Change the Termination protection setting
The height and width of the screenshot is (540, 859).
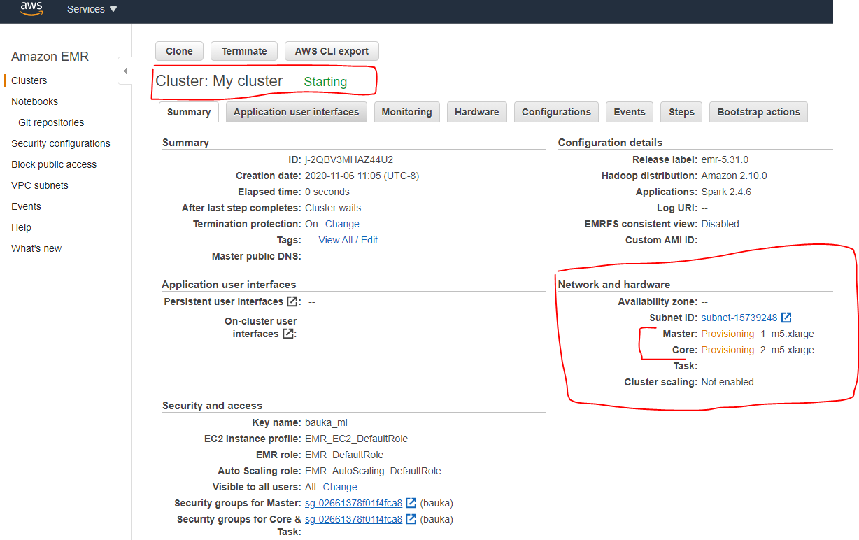click(342, 224)
